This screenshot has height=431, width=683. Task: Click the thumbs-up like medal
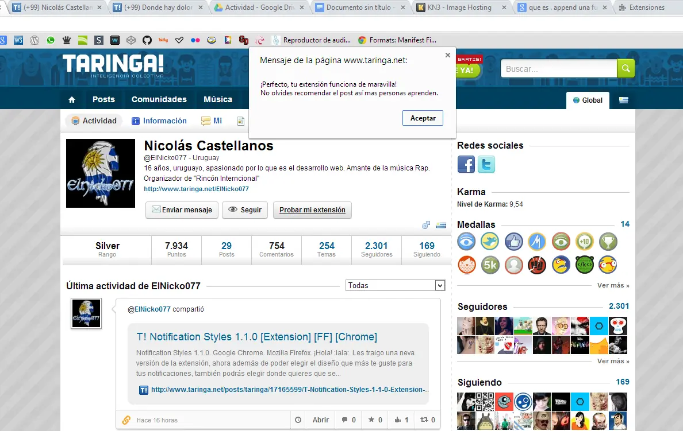(513, 242)
